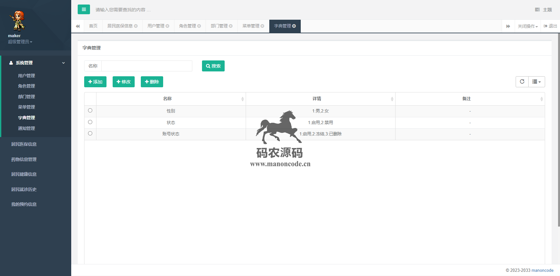This screenshot has height=276, width=560.
Task: Sort table by 备注 column arrows
Action: pyautogui.click(x=542, y=99)
